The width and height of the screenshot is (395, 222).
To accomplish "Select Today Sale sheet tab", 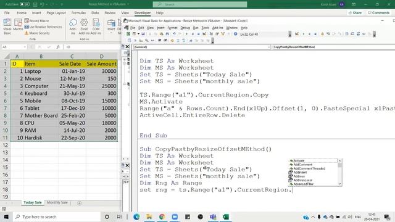I will [x=33, y=203].
